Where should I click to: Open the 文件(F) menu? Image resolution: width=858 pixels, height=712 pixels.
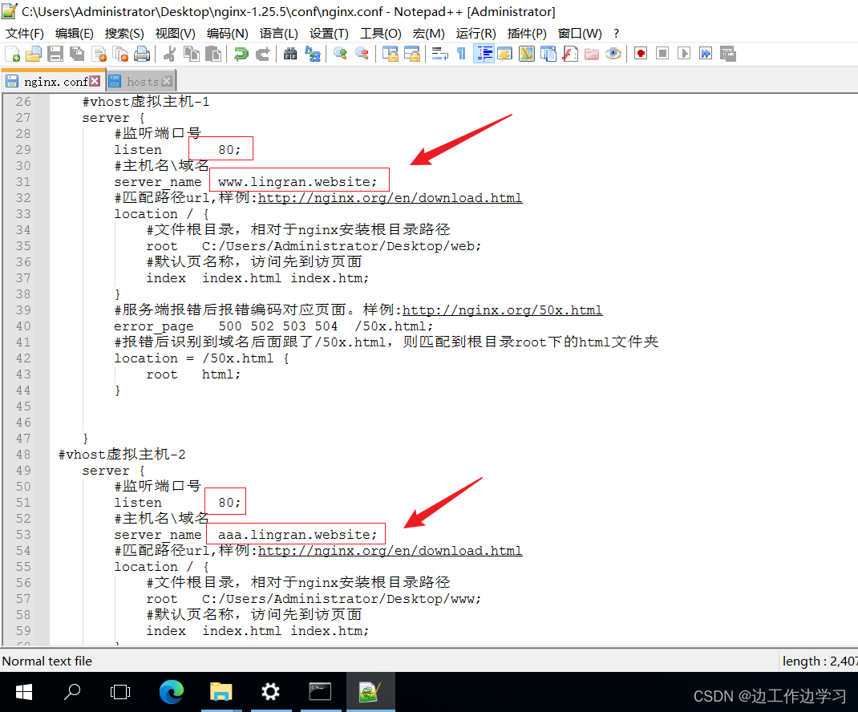[x=25, y=34]
